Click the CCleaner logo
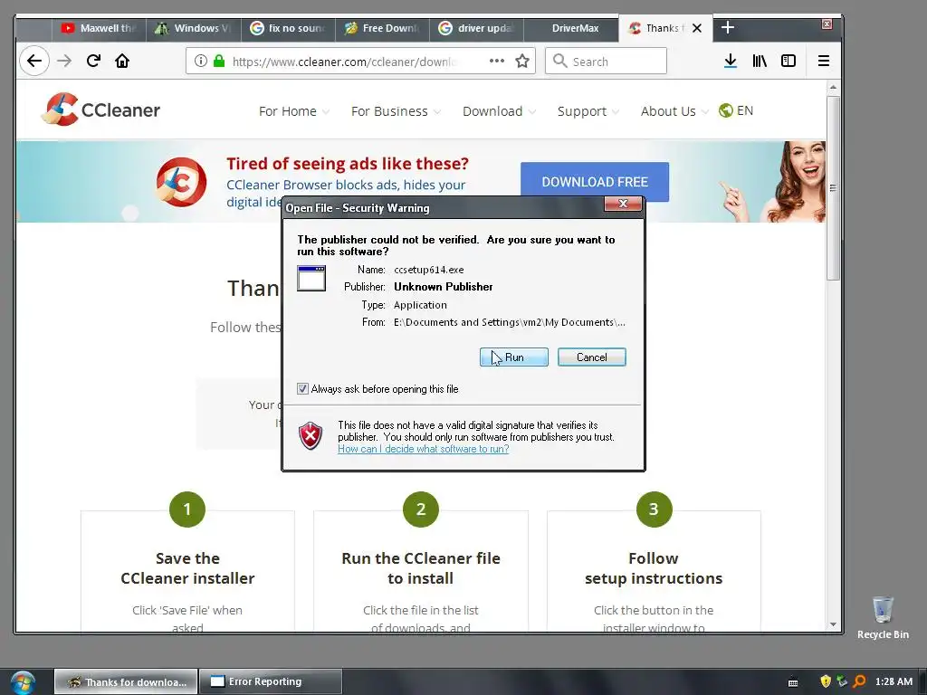 100,109
